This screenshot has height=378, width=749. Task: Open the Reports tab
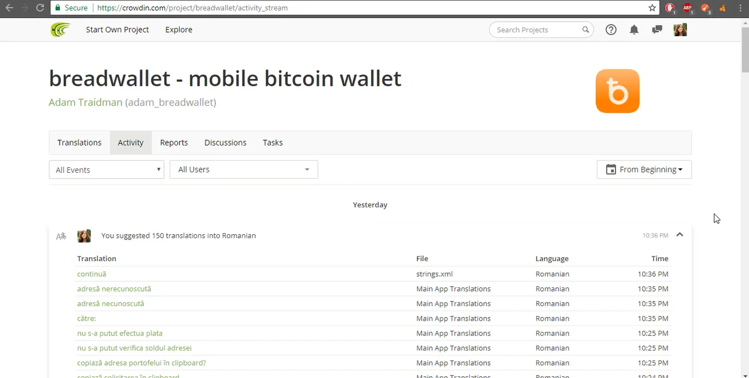[174, 143]
